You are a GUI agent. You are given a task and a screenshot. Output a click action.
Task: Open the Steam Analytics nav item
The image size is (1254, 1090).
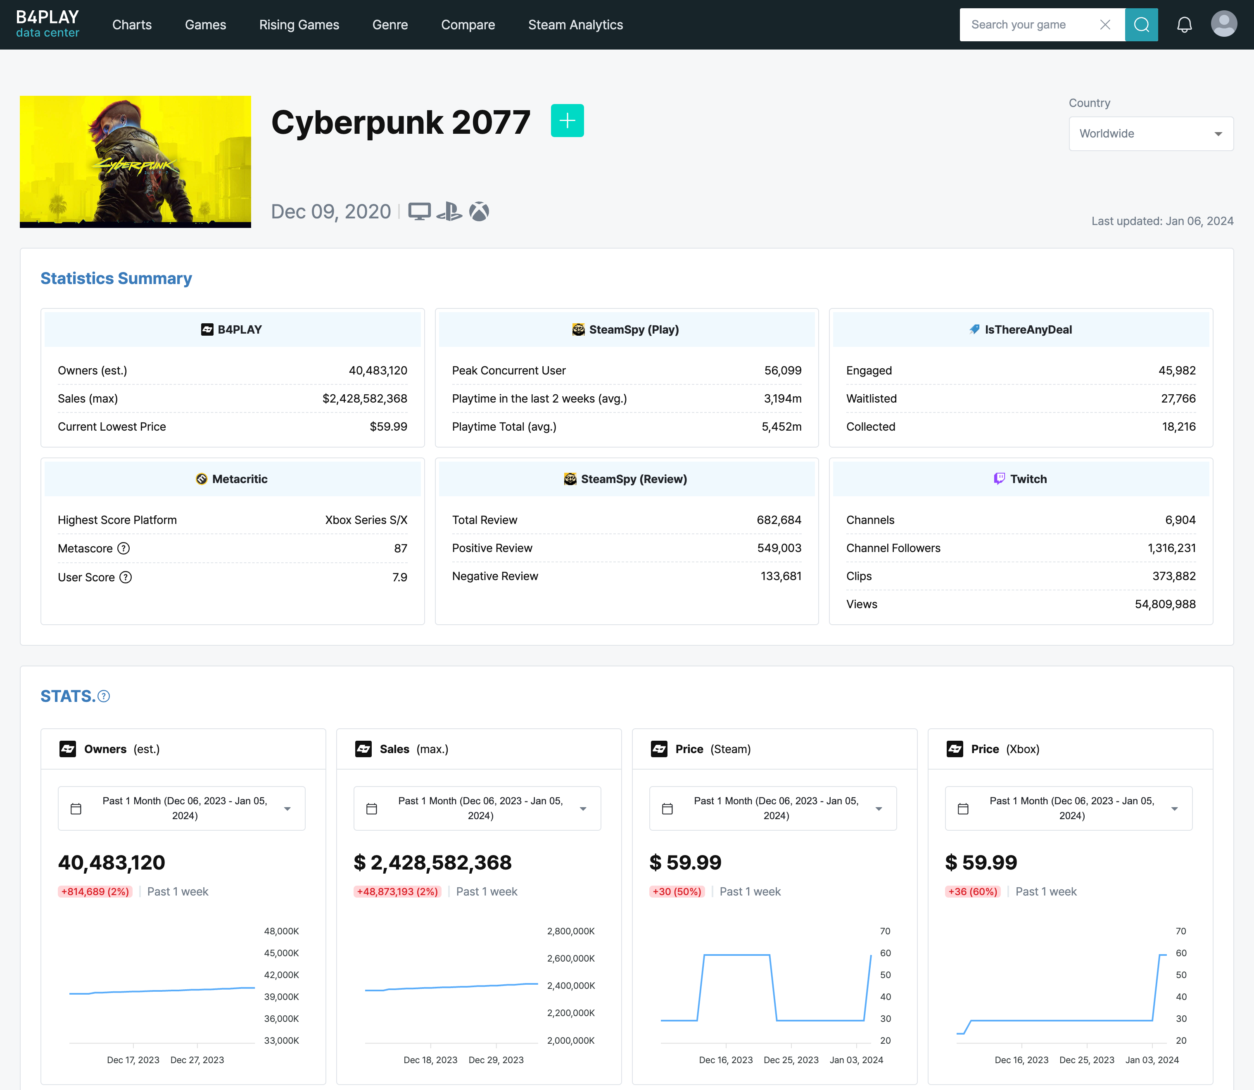(576, 24)
